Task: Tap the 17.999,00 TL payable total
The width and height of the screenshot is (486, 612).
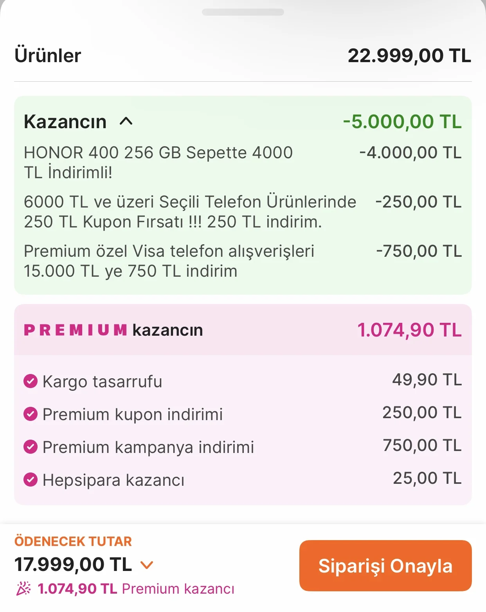Action: [x=73, y=564]
